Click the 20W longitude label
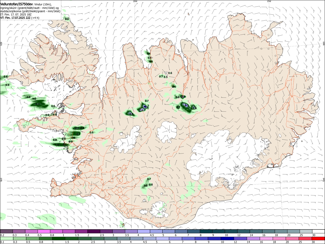 point(135,1)
